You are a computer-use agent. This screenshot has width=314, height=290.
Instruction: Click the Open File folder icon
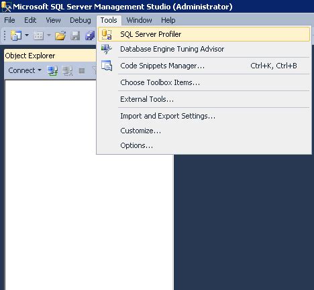click(60, 35)
